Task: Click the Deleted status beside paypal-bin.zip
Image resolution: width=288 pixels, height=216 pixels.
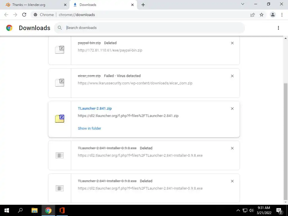Action: [x=110, y=43]
